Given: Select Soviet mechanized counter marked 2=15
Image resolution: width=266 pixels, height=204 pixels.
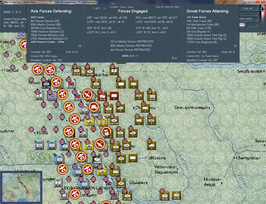Looking at the screenshot, I should (115, 172).
